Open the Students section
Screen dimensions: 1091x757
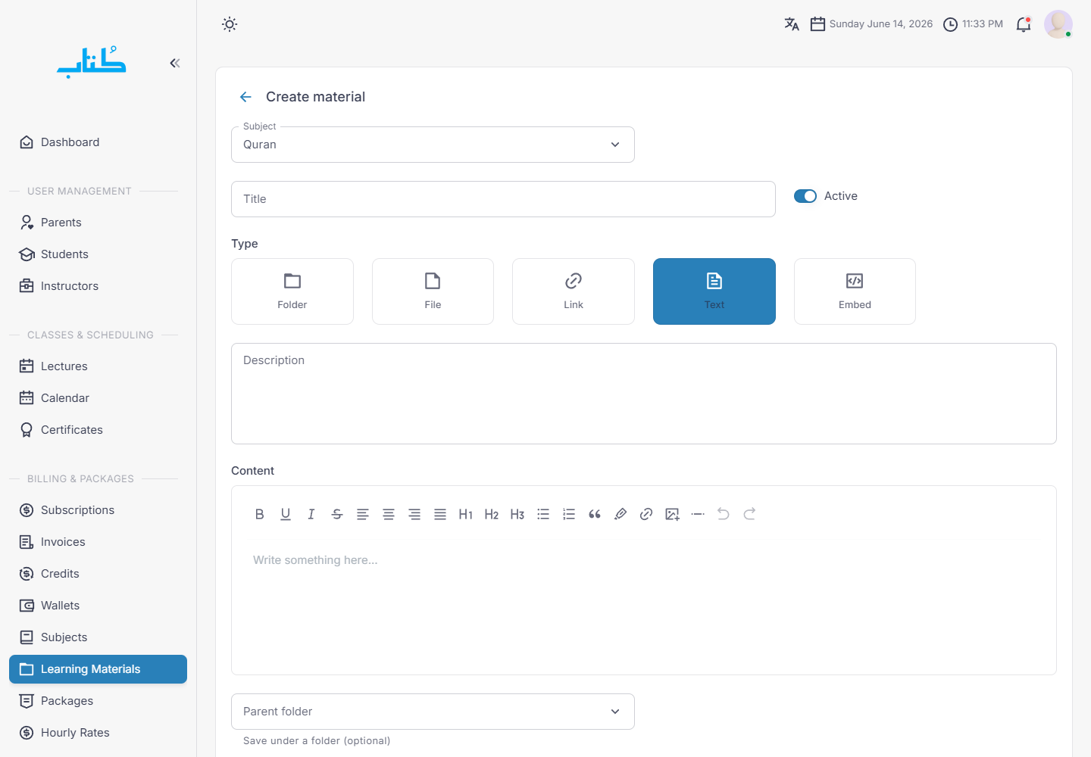click(98, 254)
